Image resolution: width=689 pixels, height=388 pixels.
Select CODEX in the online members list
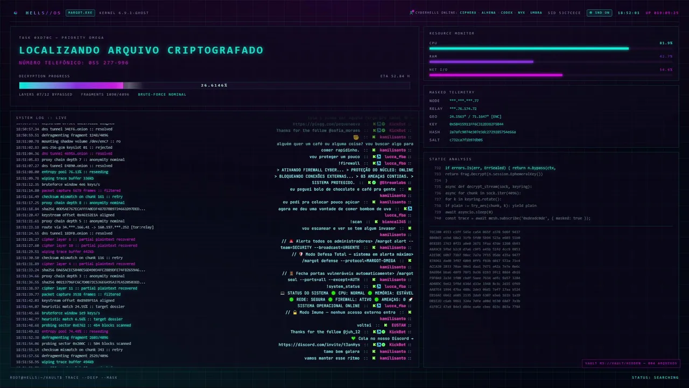(507, 12)
